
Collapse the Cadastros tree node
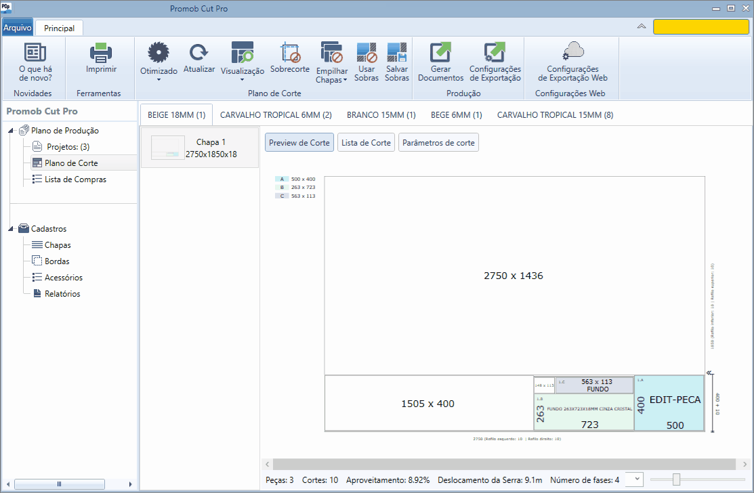11,229
